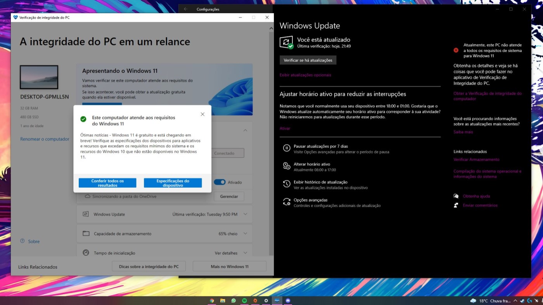Click the PC Health Check taskbar icon

(x=277, y=300)
